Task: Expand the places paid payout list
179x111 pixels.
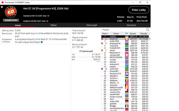Action: pos(98,61)
